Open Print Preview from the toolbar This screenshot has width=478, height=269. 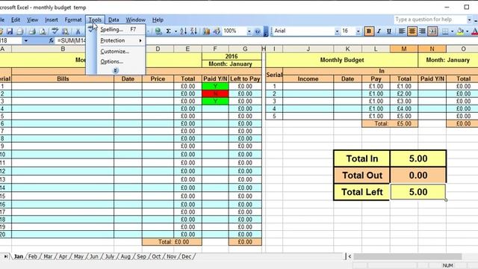tap(43, 31)
